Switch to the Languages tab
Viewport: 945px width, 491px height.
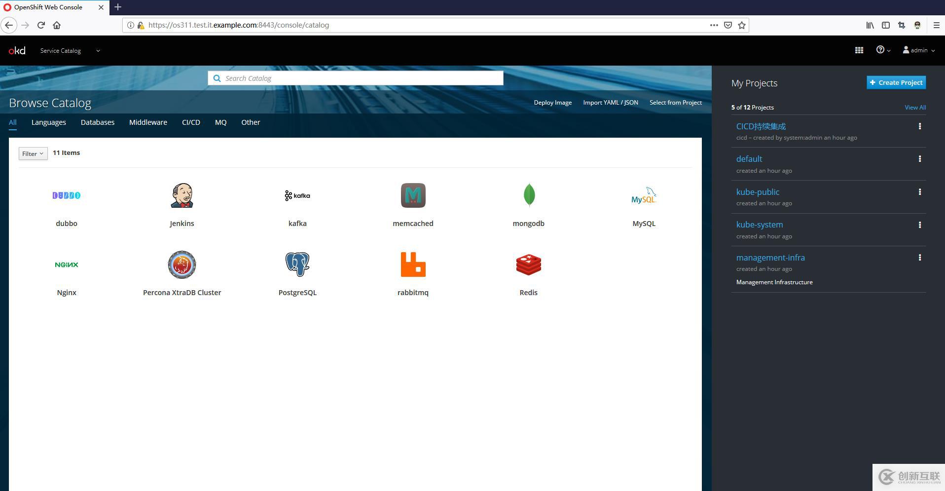click(49, 122)
